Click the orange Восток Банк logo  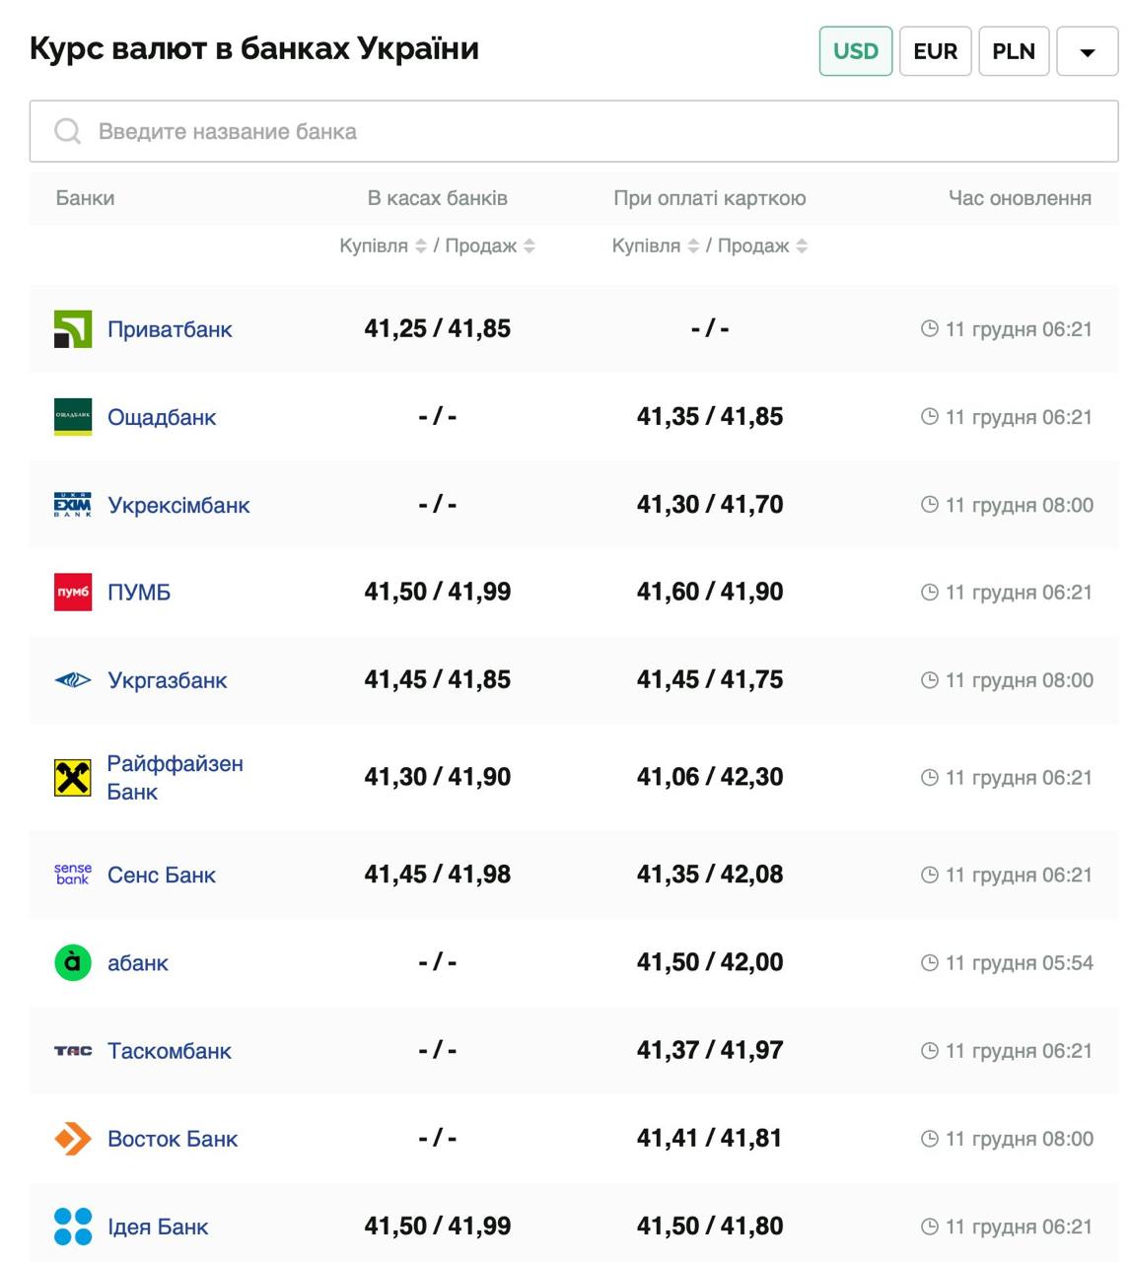point(73,1139)
